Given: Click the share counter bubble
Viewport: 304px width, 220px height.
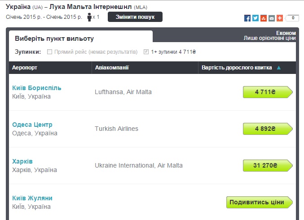Looking at the screenshot, I should pyautogui.click(x=293, y=18).
